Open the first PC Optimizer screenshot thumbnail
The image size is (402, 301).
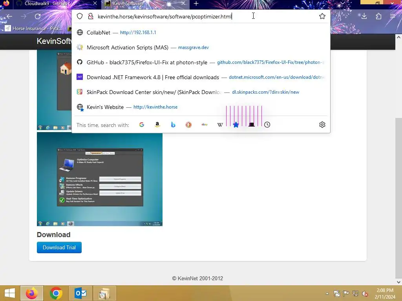coord(54,90)
